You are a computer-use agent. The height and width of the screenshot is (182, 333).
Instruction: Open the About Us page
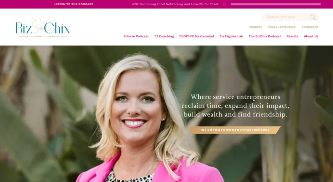311,36
